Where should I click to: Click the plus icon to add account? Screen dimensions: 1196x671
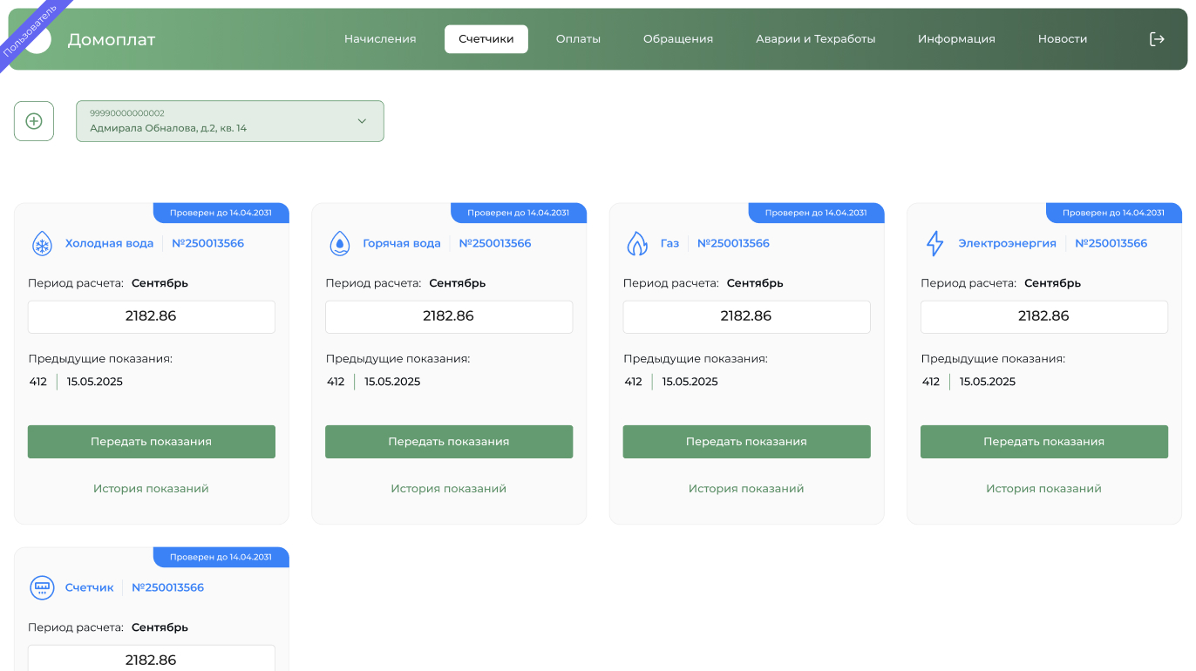click(34, 121)
